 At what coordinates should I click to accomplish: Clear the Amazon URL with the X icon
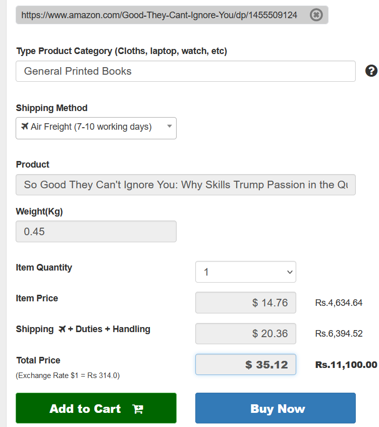316,15
